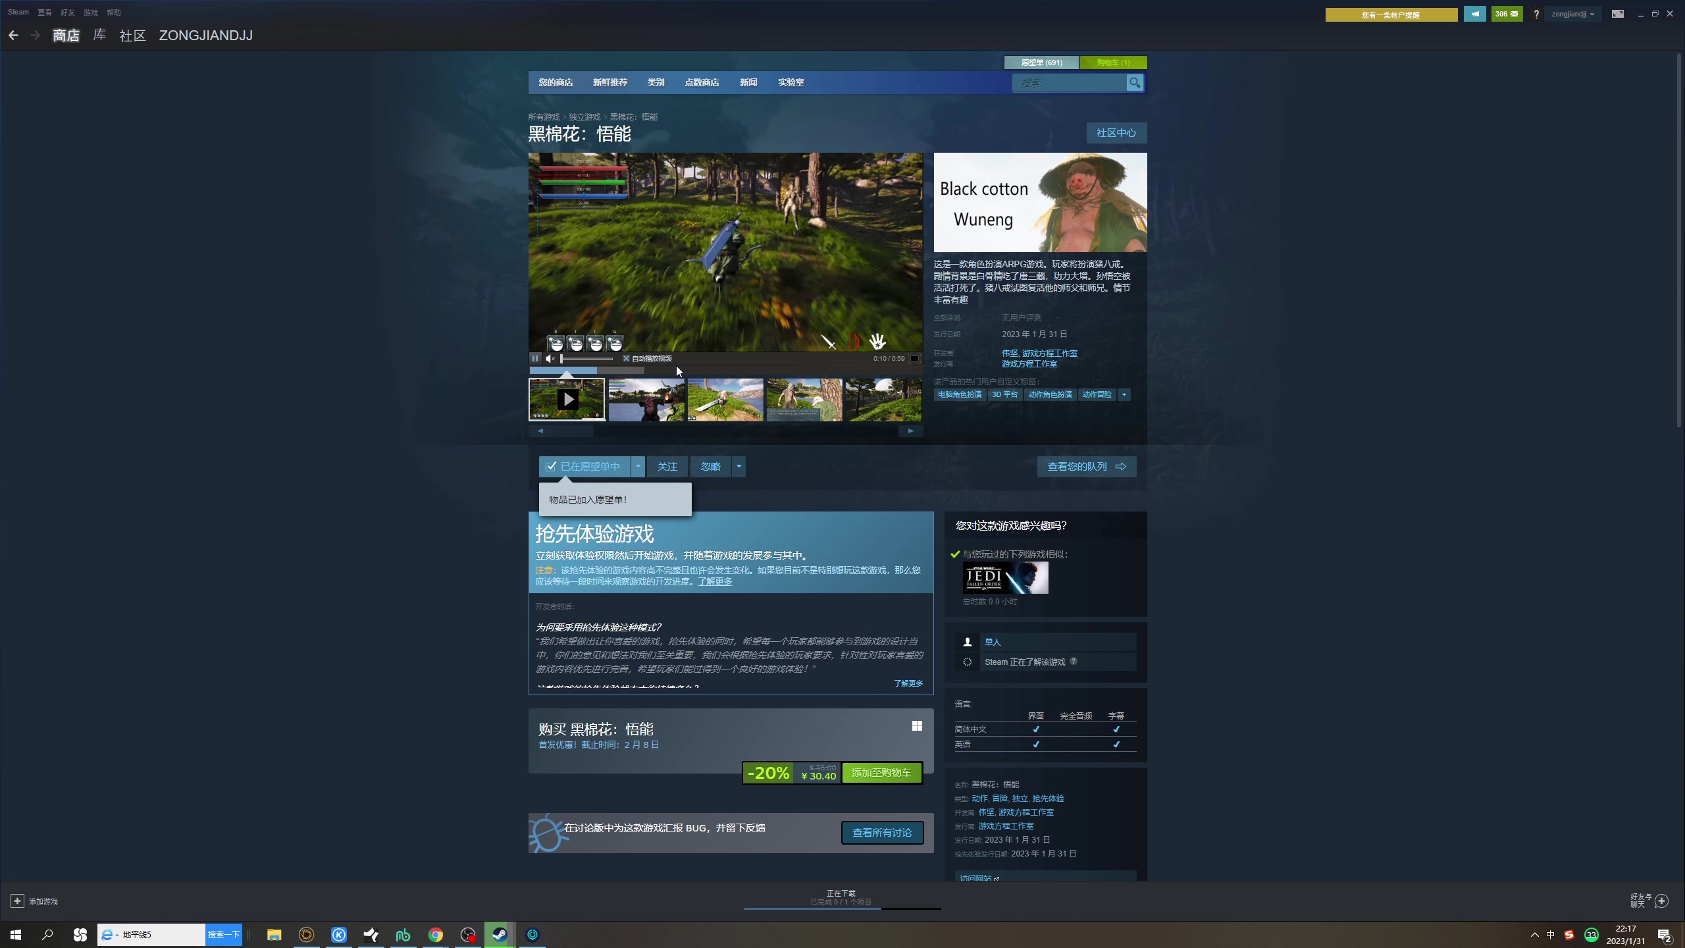1685x948 pixels.
Task: Open the 愿望单 (691) wishlist button
Action: pos(1041,63)
